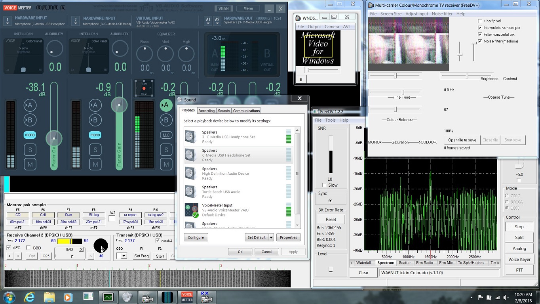This screenshot has width=540, height=304.
Task: Open Tools menu in FreeDV
Action: 330,120
